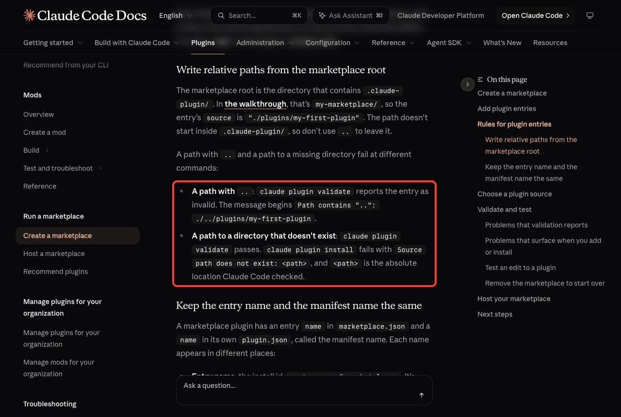Jump to Rules for plugin entries section
This screenshot has height=417, width=621.
[x=514, y=124]
